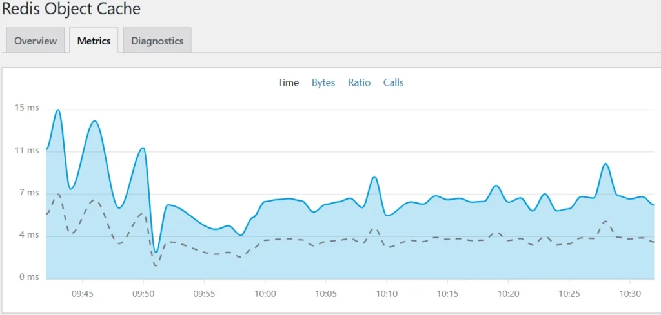The height and width of the screenshot is (315, 661).
Task: Display the Calls metric chart
Action: (x=393, y=82)
